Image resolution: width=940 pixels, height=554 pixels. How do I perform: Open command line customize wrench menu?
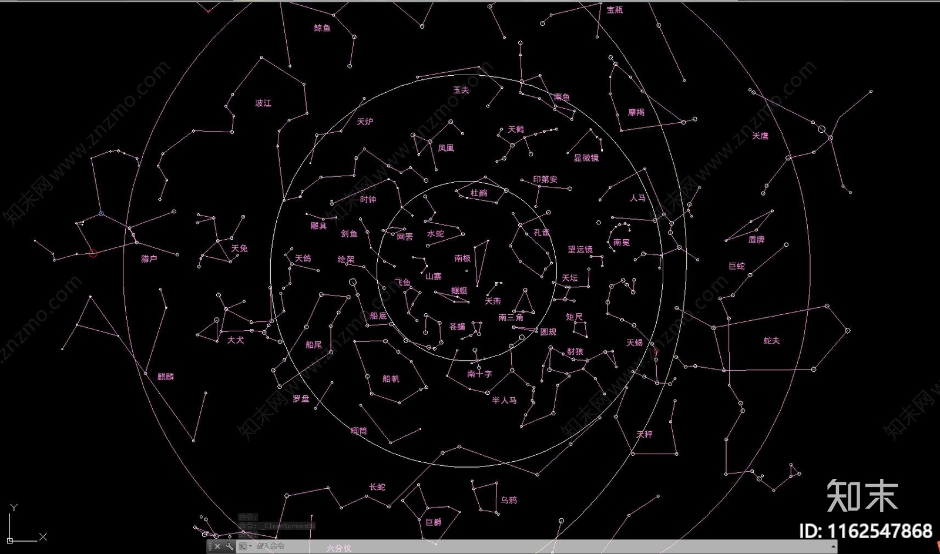pos(229,546)
